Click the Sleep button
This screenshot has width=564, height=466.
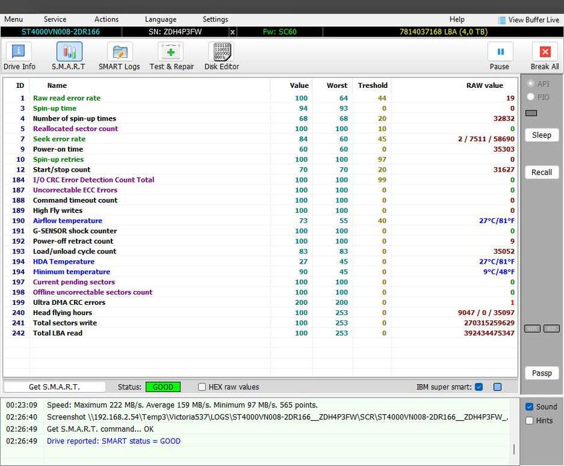541,135
